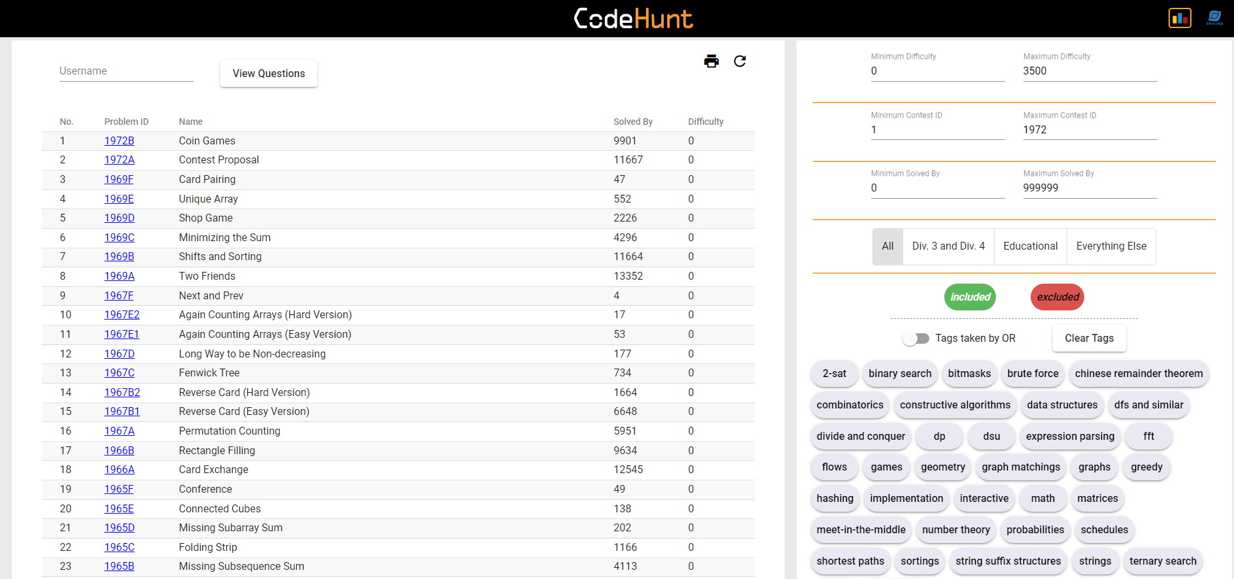The height and width of the screenshot is (579, 1234).
Task: Select the greedy tag
Action: click(x=1146, y=467)
